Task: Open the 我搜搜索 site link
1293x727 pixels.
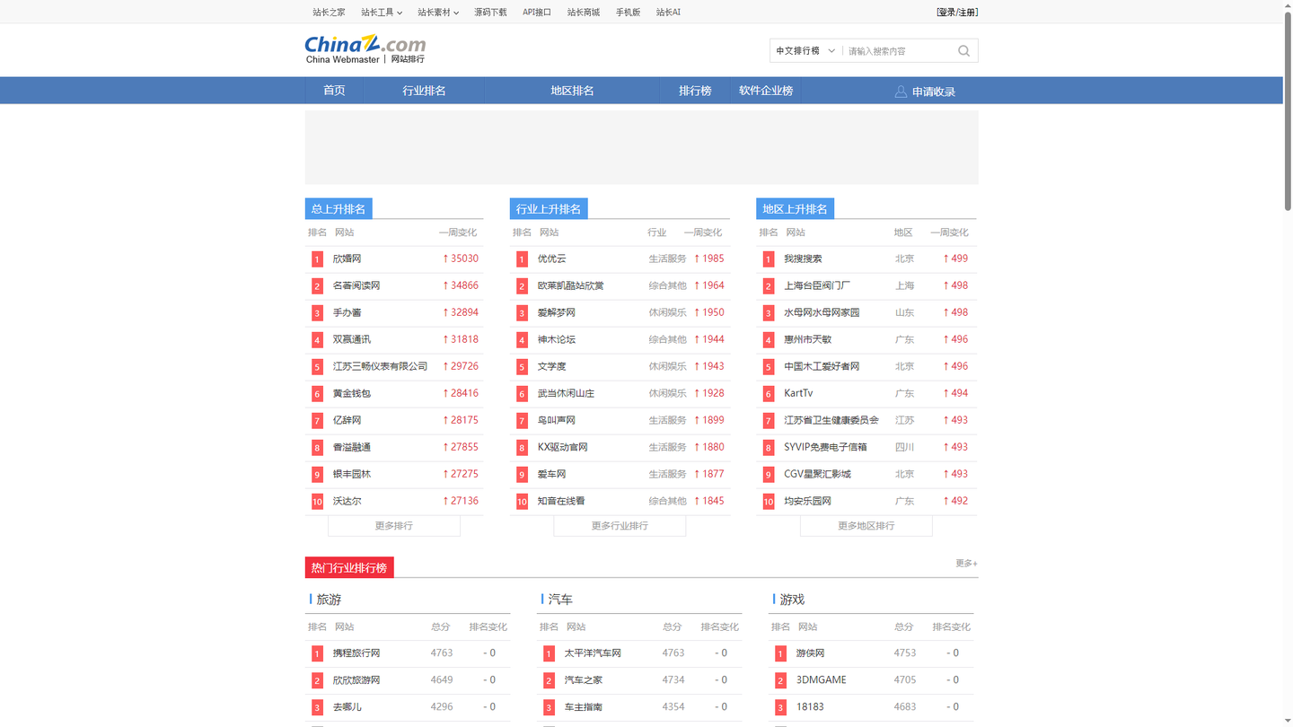Action: tap(803, 258)
